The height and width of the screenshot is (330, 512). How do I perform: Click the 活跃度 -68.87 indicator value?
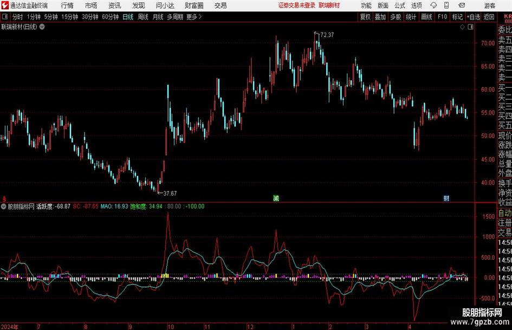tap(53, 206)
